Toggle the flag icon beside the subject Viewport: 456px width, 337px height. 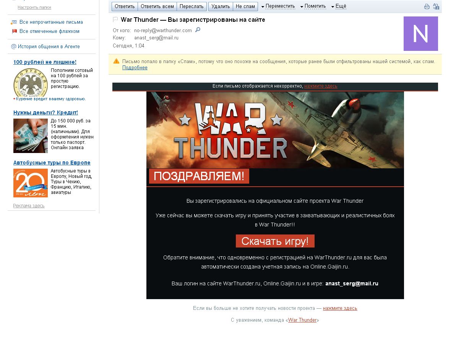115,20
